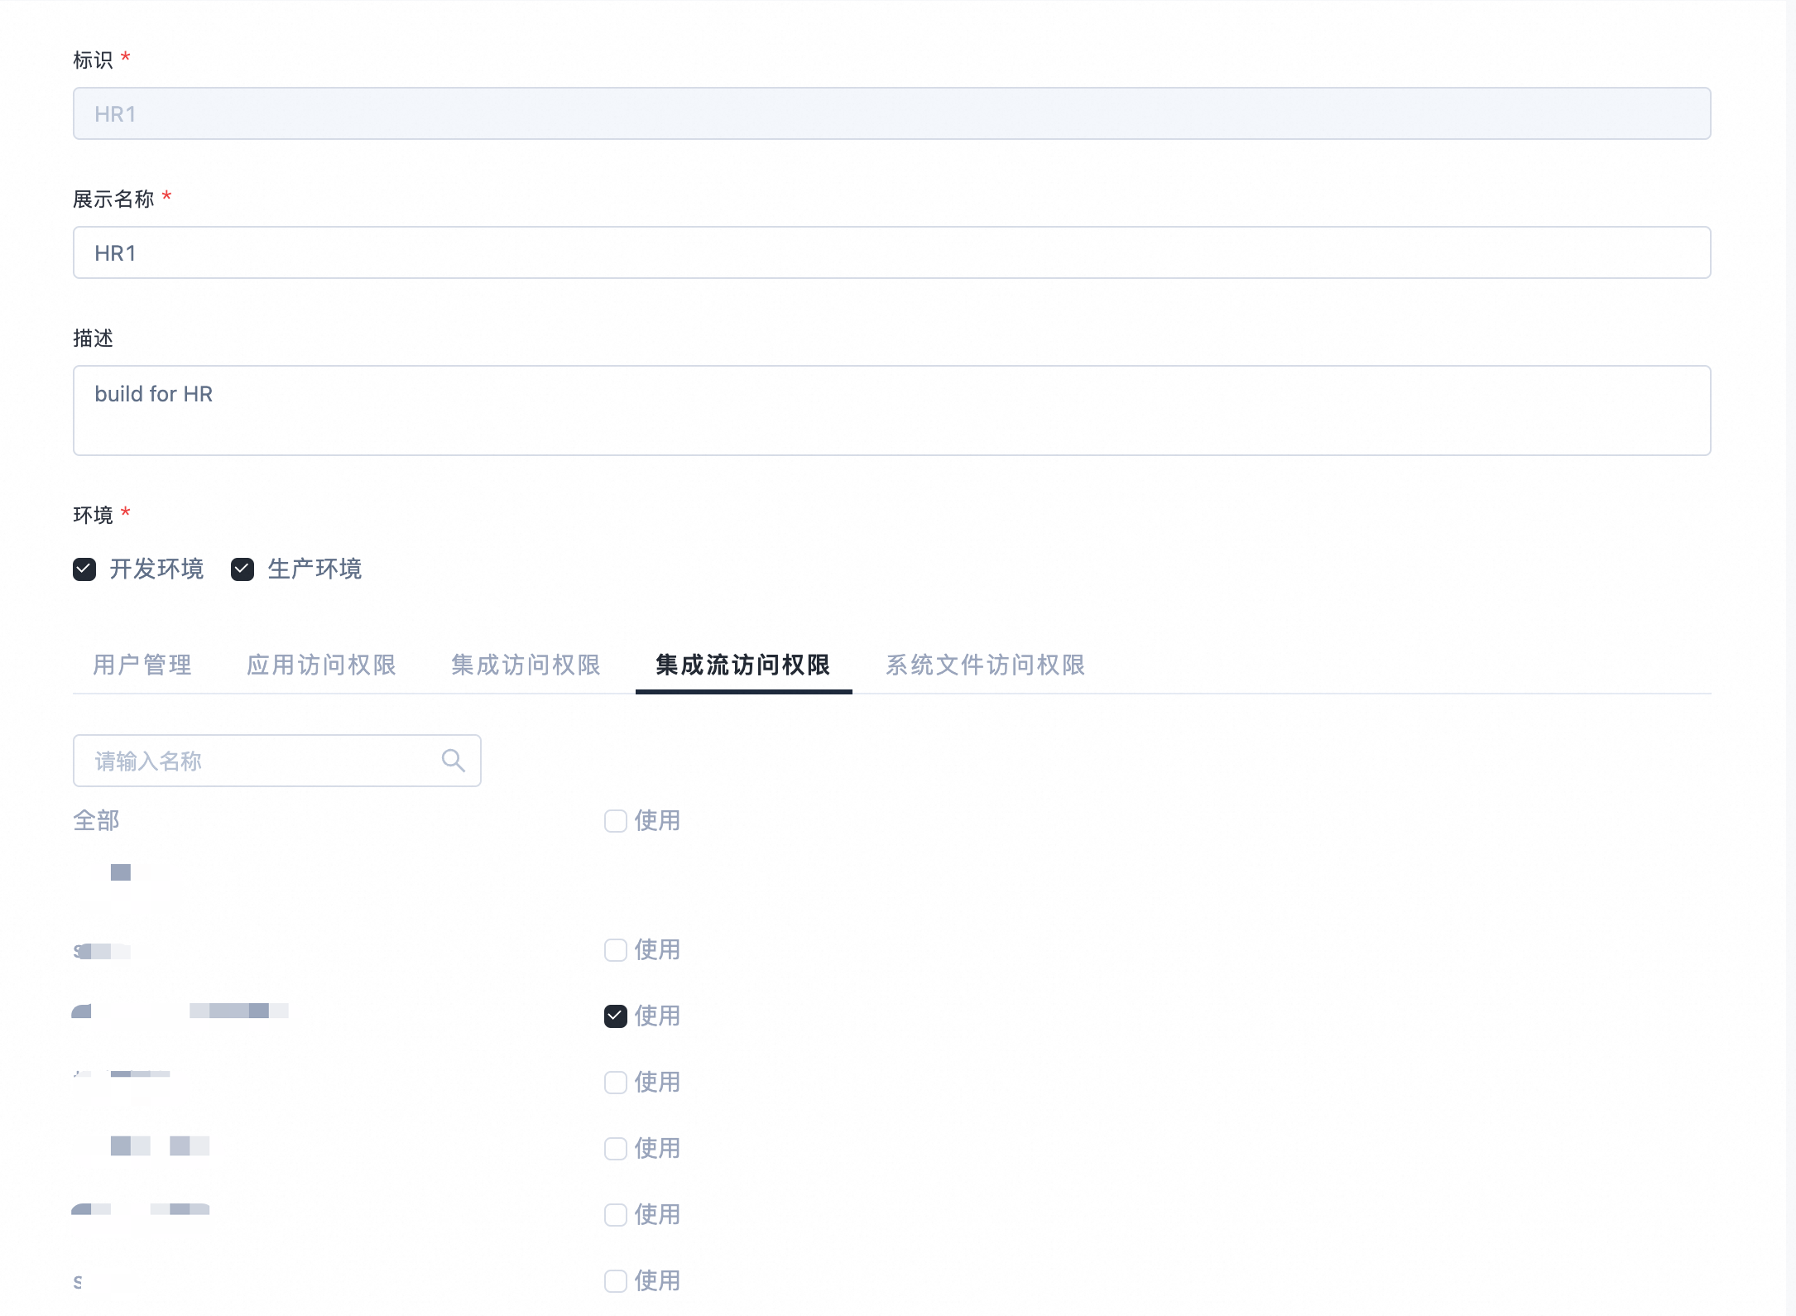Select the 集成流访问权限 tab
1796x1316 pixels.
(x=743, y=665)
